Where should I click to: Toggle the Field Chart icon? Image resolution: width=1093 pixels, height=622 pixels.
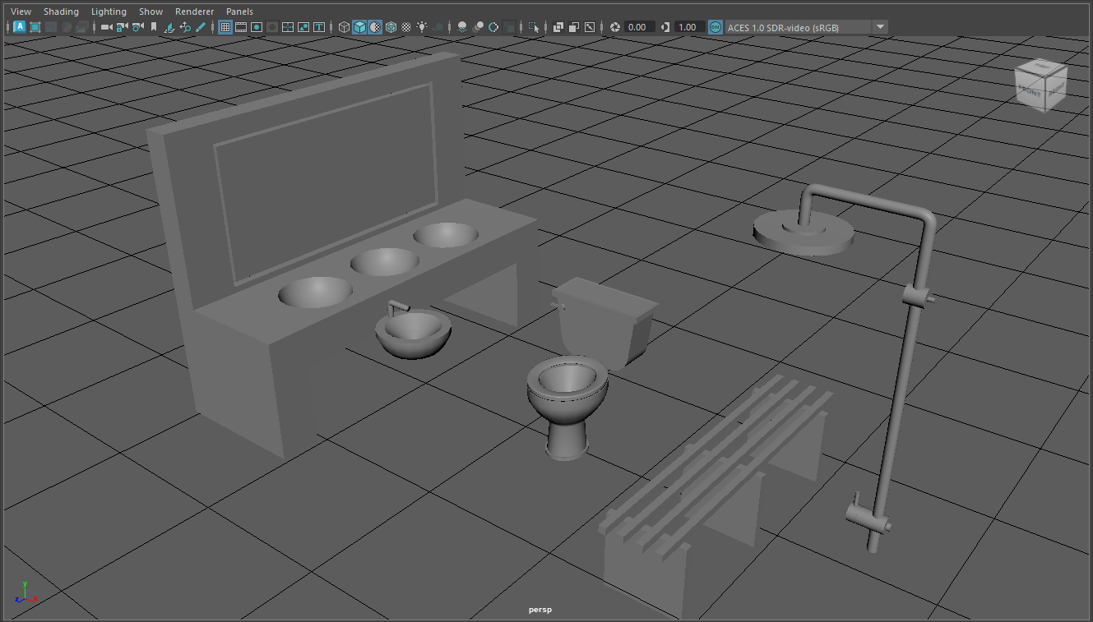288,27
